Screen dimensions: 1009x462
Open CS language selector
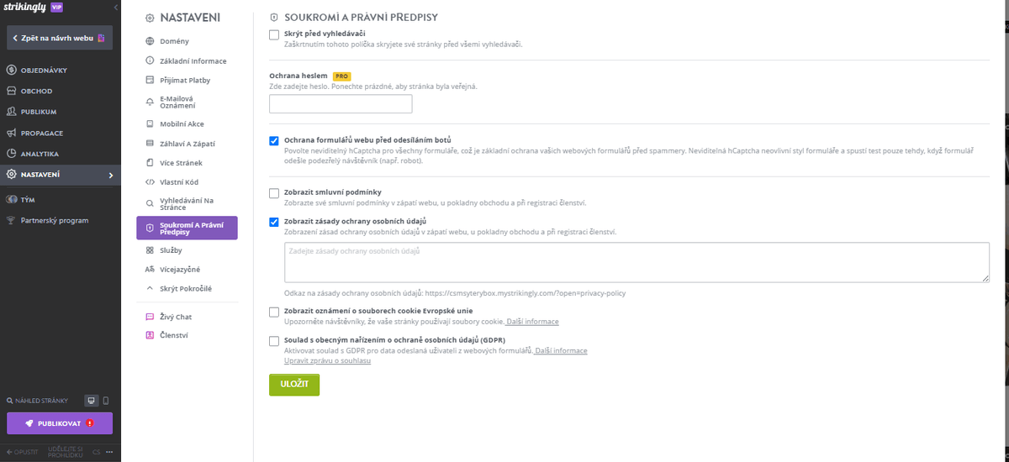(x=97, y=452)
